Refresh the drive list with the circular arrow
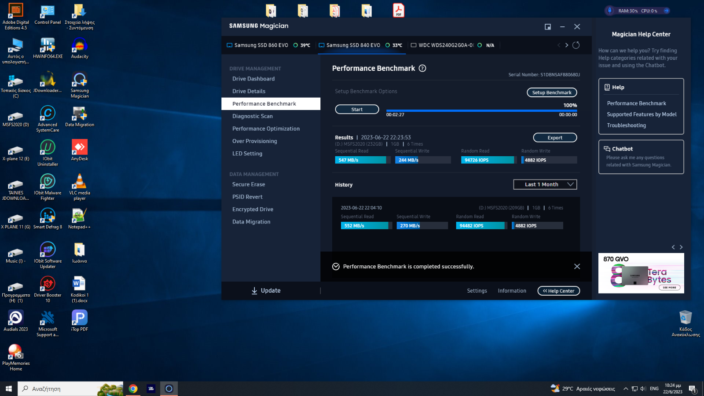The height and width of the screenshot is (396, 704). pyautogui.click(x=576, y=45)
